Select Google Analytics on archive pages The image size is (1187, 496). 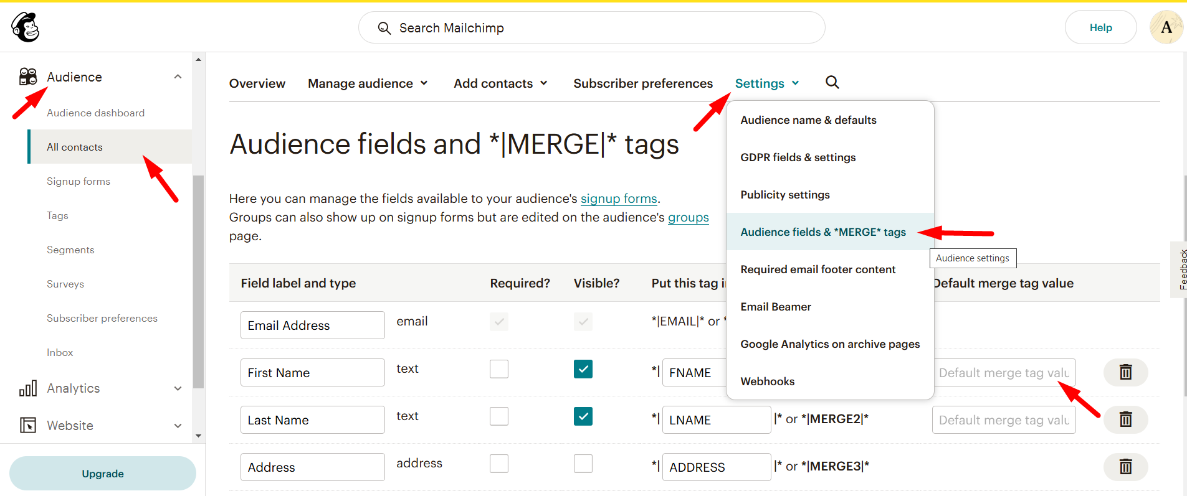830,344
